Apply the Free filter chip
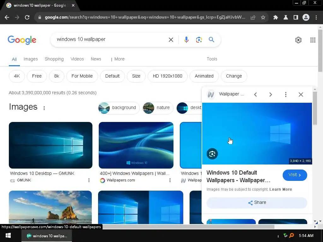This screenshot has width=323, height=242. [x=37, y=76]
